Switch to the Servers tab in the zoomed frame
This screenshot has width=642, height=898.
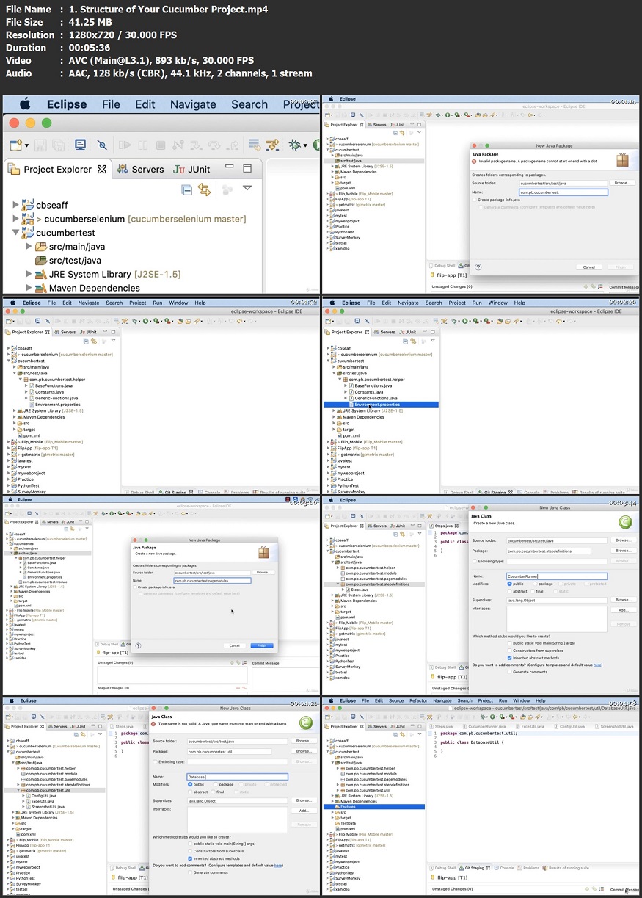pos(140,170)
